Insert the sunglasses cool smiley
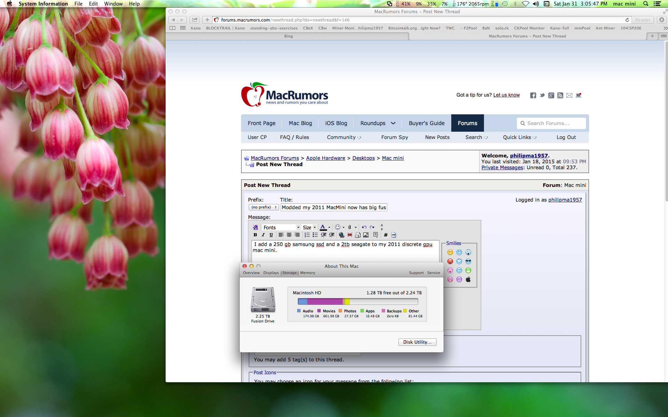The width and height of the screenshot is (668, 417). 468,261
